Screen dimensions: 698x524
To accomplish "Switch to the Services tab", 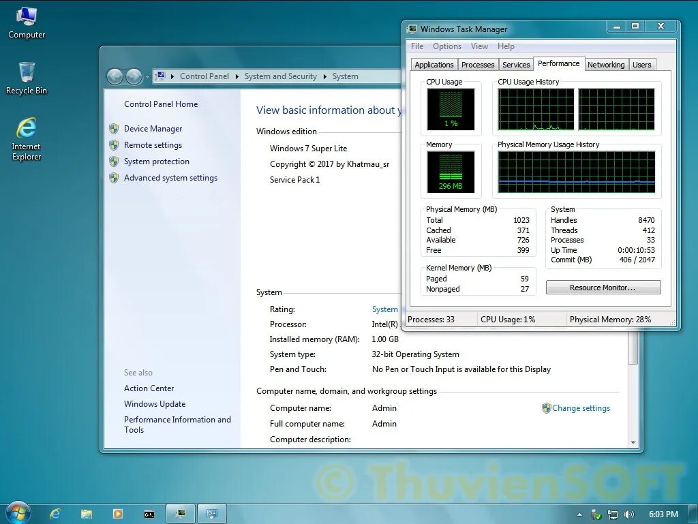I will coord(516,65).
